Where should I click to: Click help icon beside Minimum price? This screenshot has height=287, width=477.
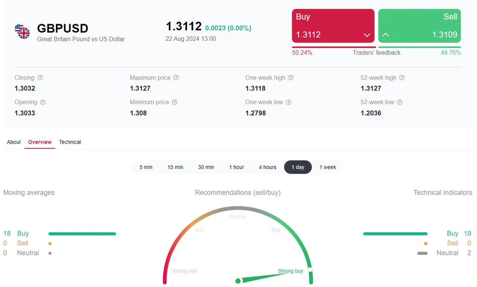click(x=175, y=102)
